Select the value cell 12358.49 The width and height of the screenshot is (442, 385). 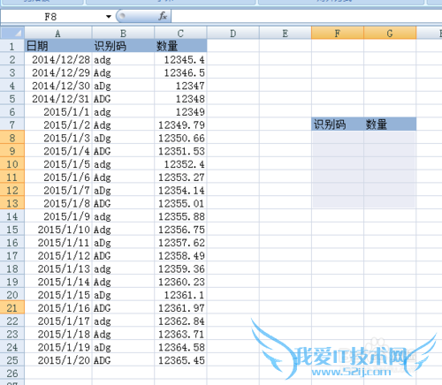pos(180,255)
